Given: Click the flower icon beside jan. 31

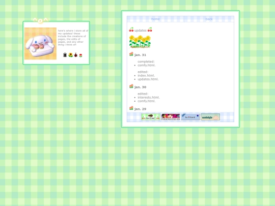Looking at the screenshot, I should [131, 54].
